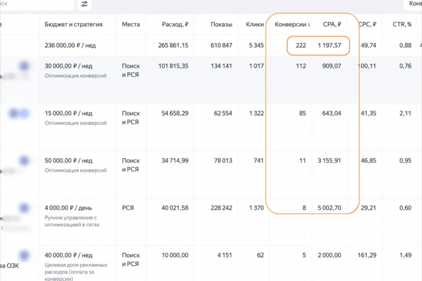Viewport: 422px width, 281px height.
Task: Open budget 40 000,00 ₽ / нед
Action: 69,255
